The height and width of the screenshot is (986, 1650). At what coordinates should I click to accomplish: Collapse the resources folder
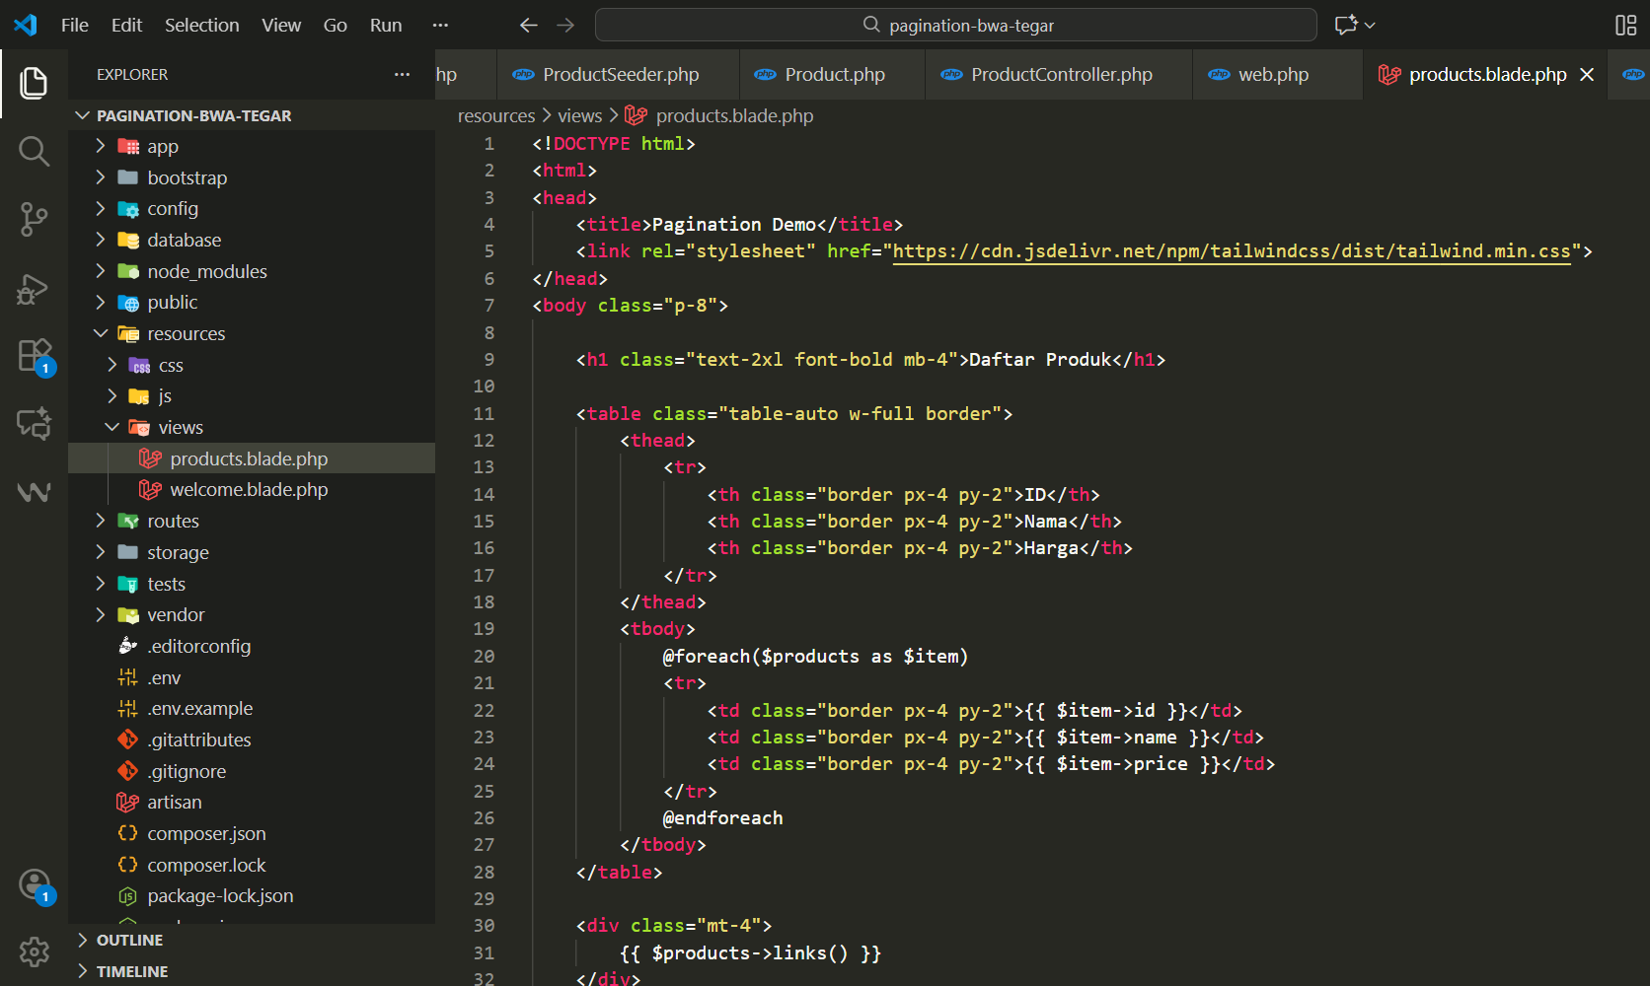pos(186,334)
